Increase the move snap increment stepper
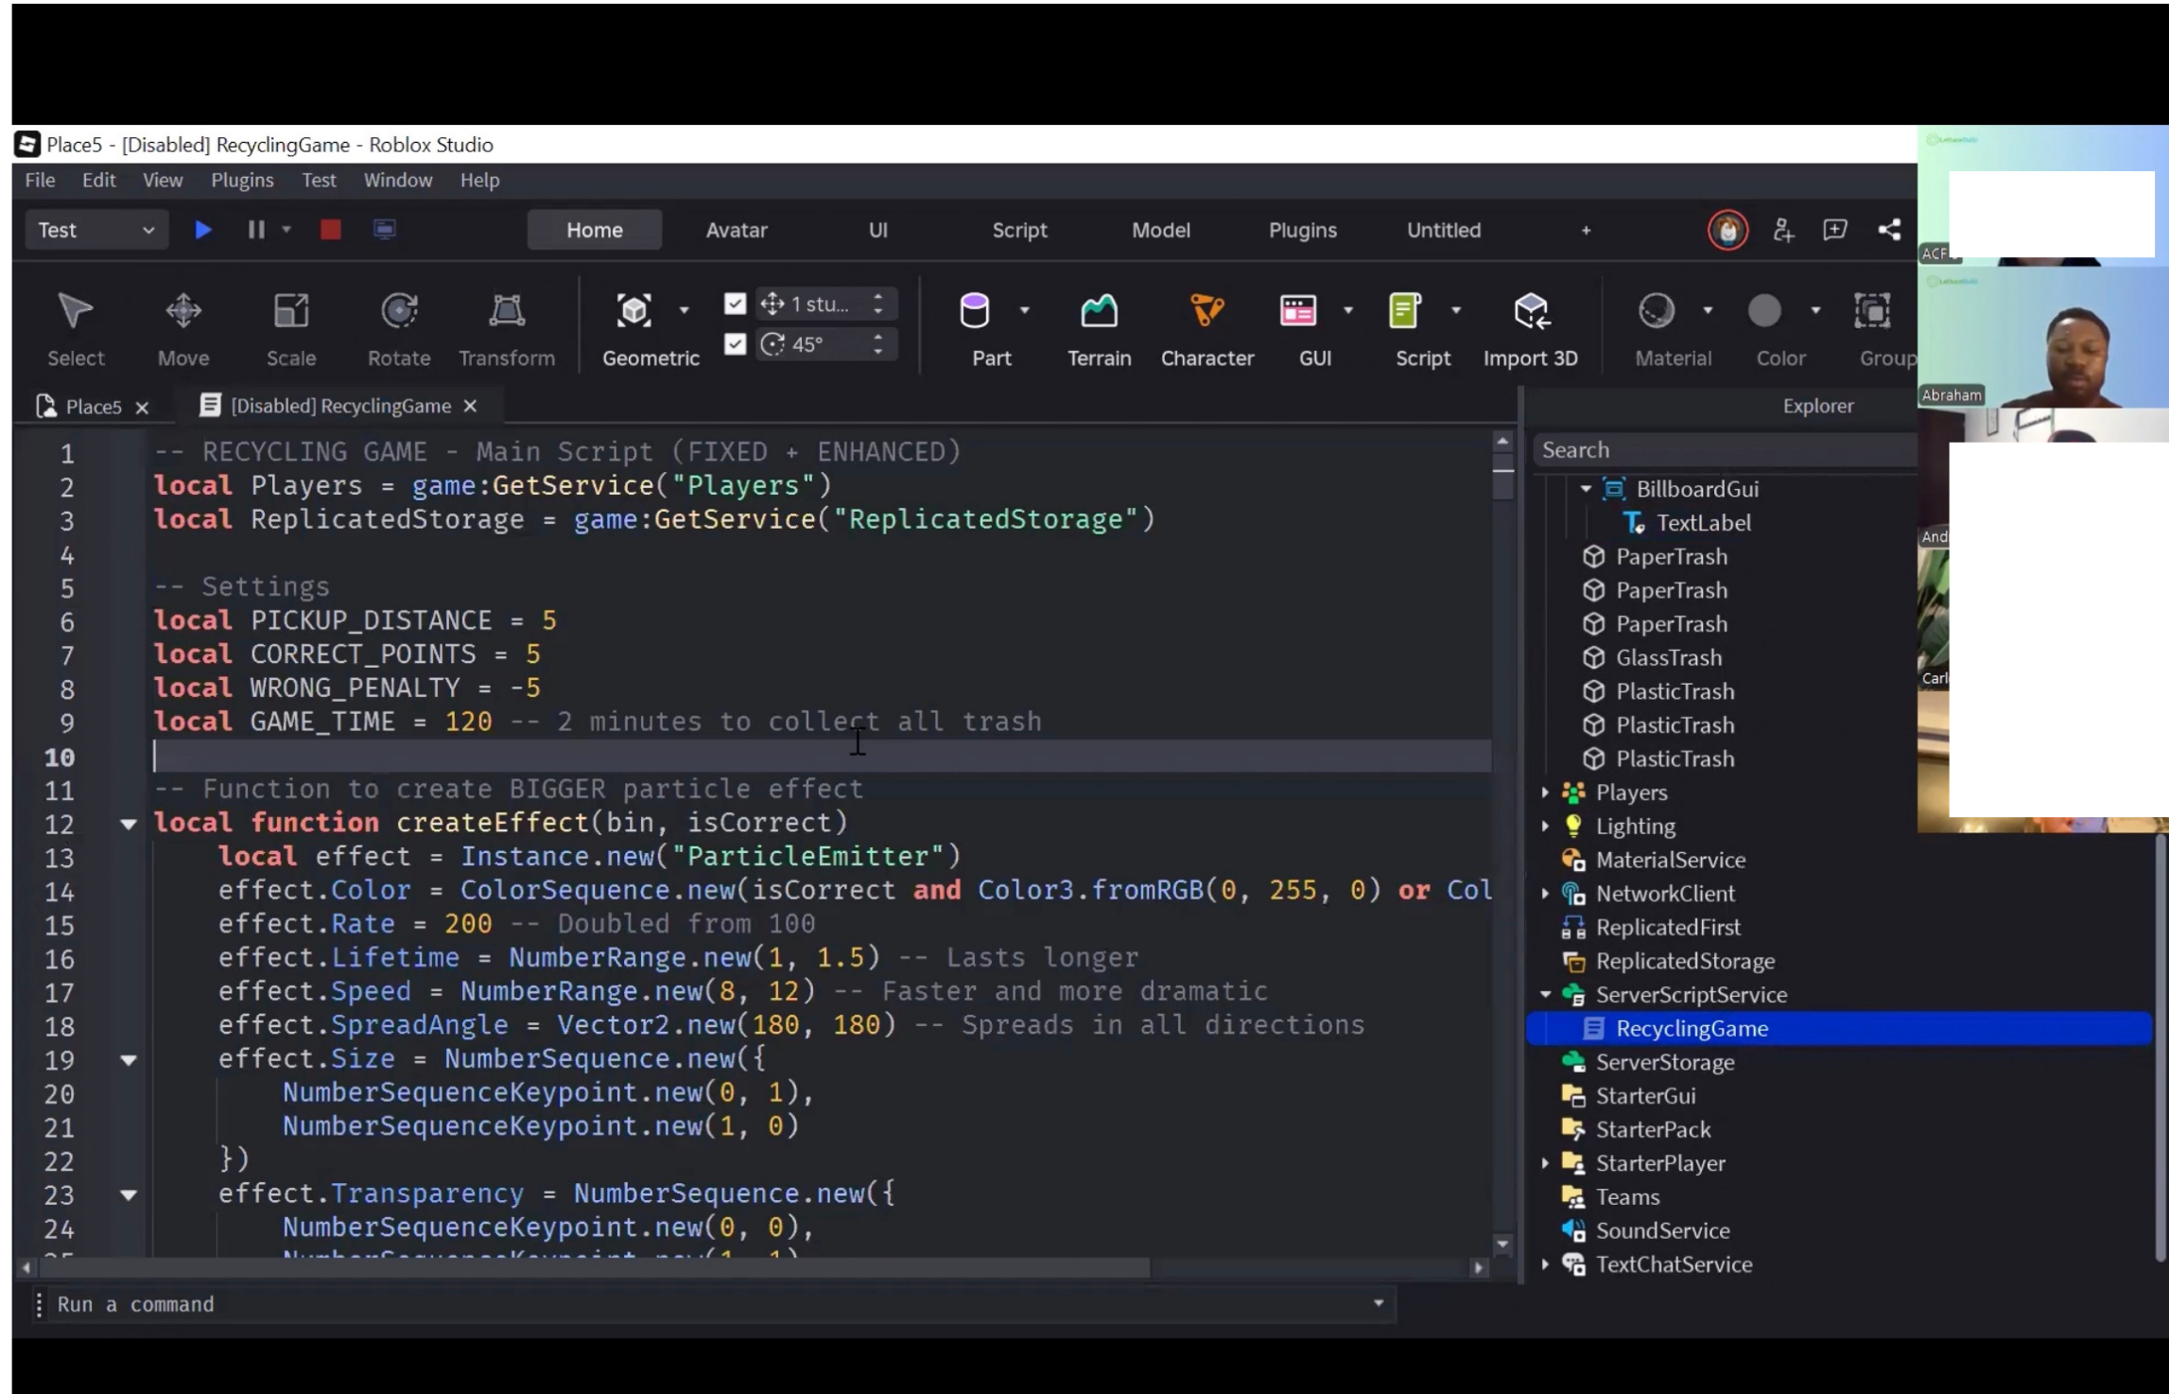 click(x=878, y=296)
